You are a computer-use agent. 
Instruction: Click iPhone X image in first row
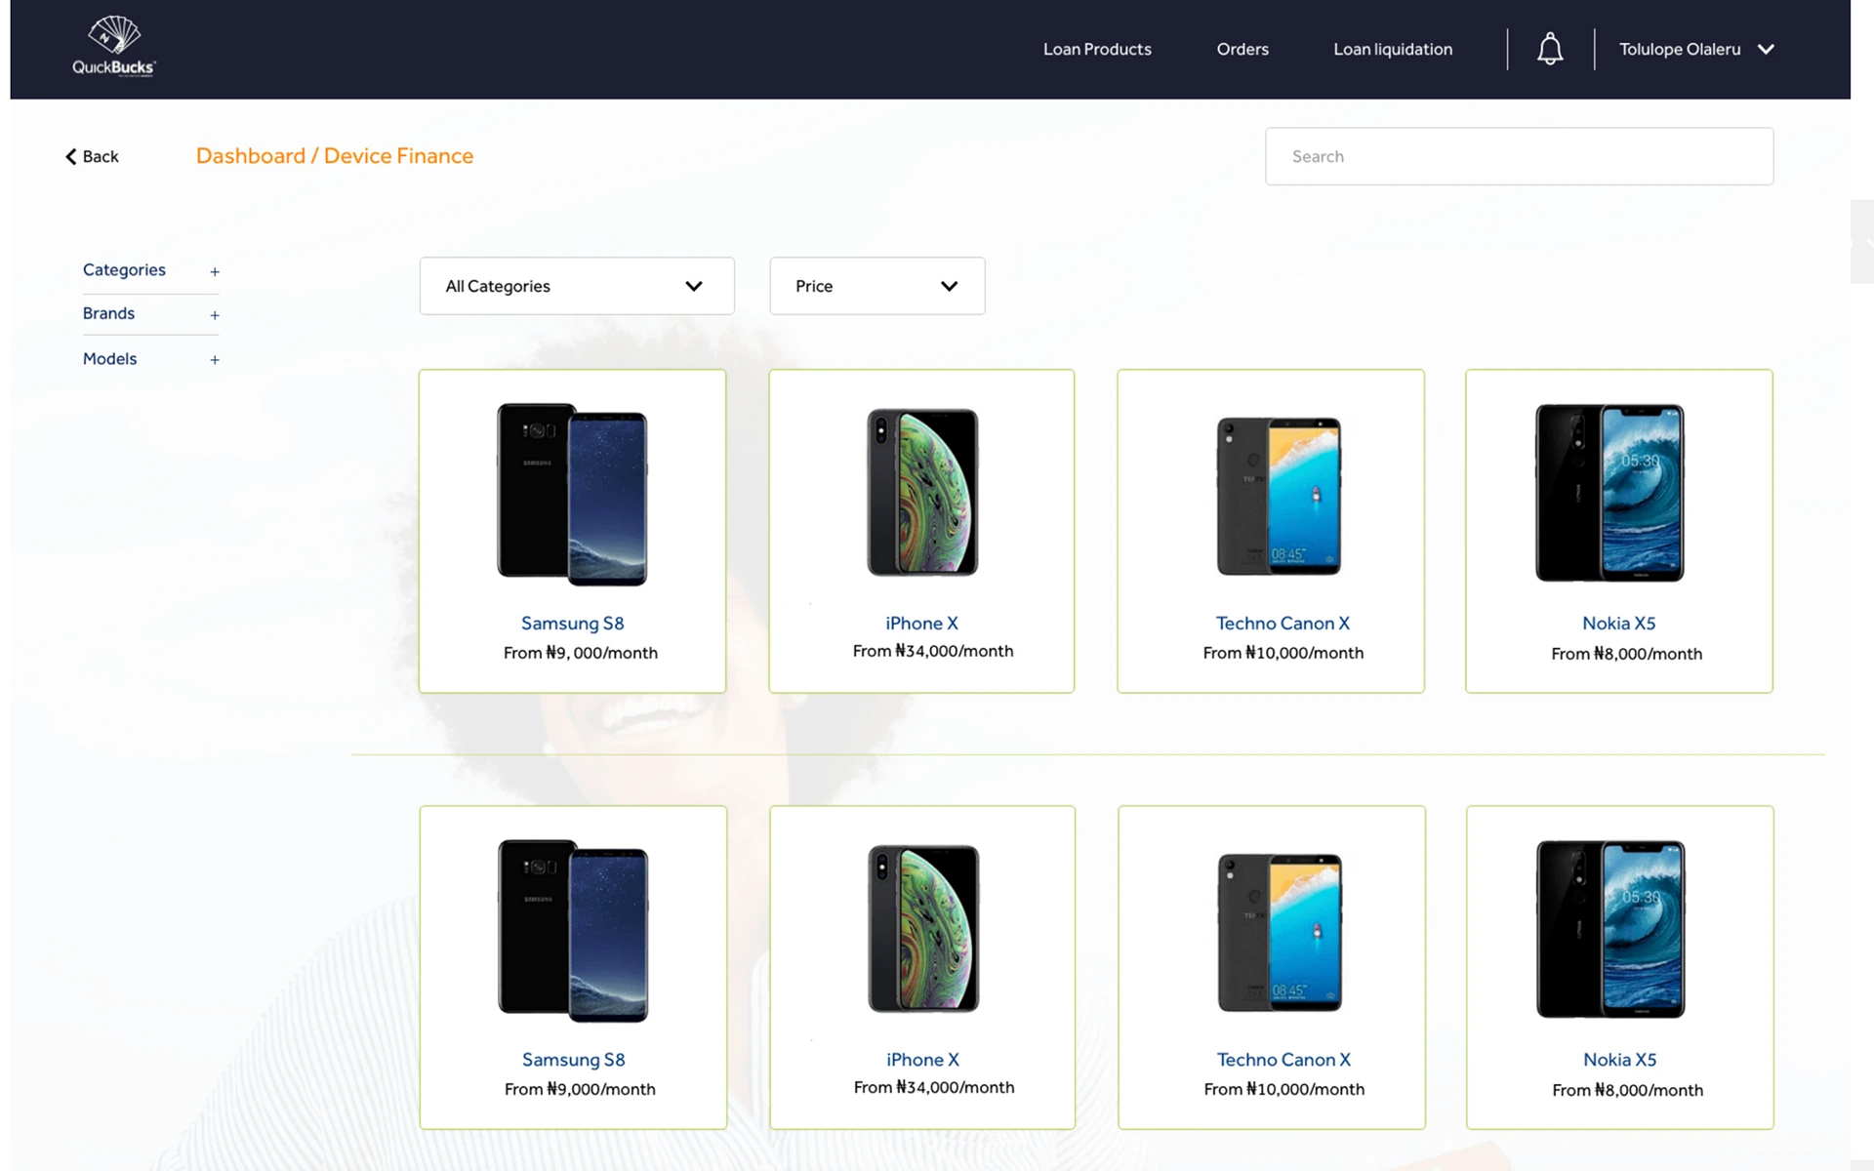[x=922, y=493]
